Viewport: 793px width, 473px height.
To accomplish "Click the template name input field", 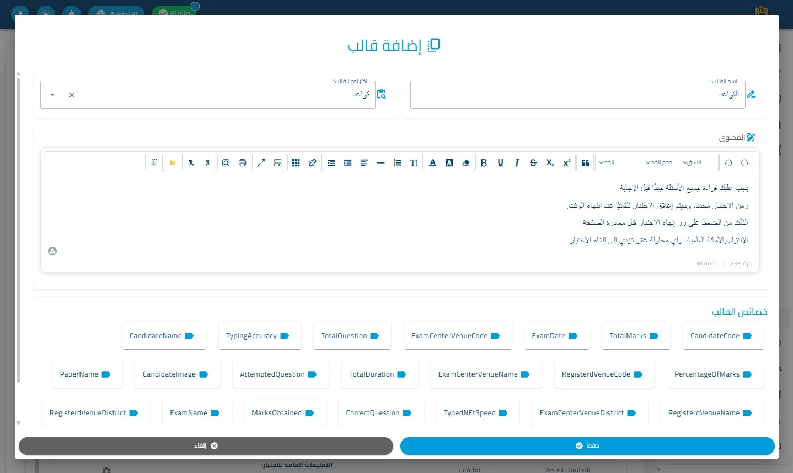I will coord(577,95).
